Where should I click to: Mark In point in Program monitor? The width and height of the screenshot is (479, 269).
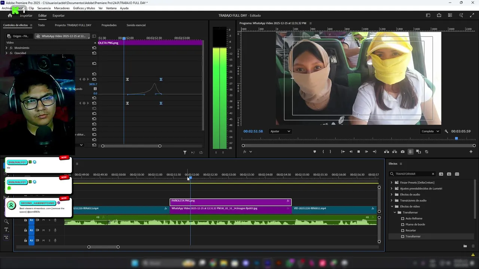[323, 152]
